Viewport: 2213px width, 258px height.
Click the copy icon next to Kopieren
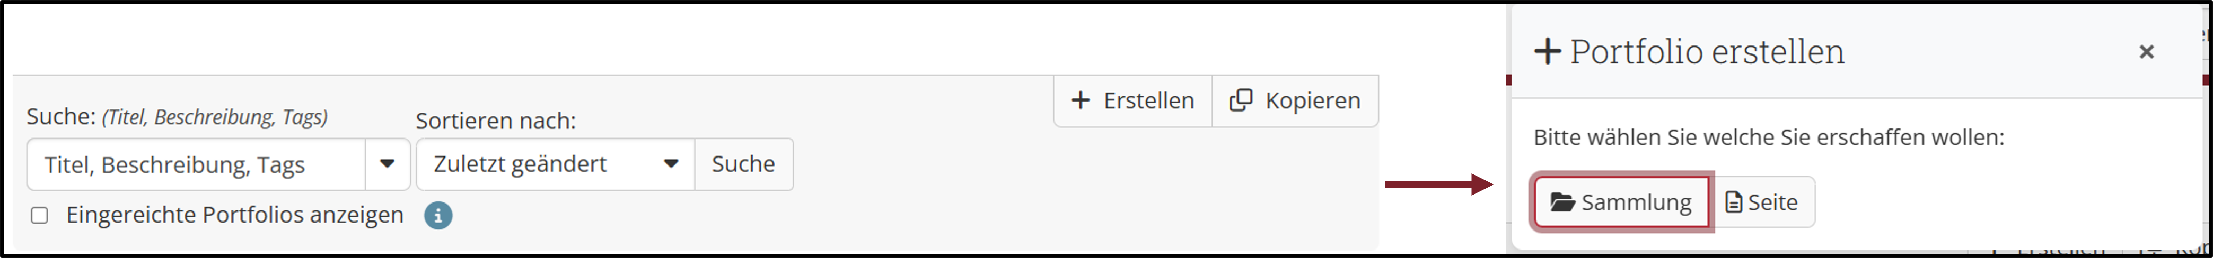pos(1241,100)
